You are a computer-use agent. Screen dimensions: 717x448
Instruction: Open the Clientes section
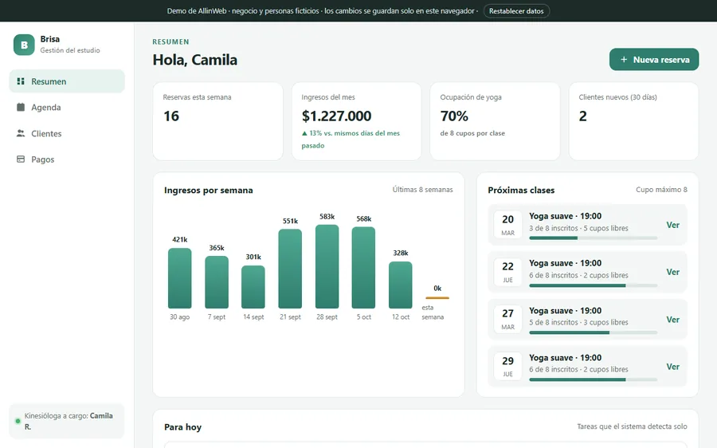coord(67,133)
